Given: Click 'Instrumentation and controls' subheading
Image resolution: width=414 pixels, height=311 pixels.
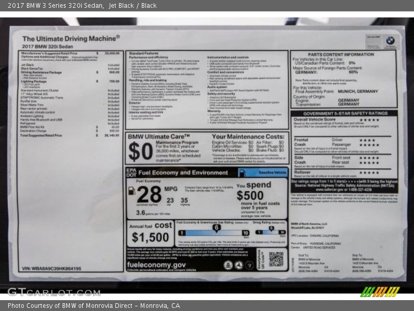Looking at the screenshot, I should pos(228,57).
